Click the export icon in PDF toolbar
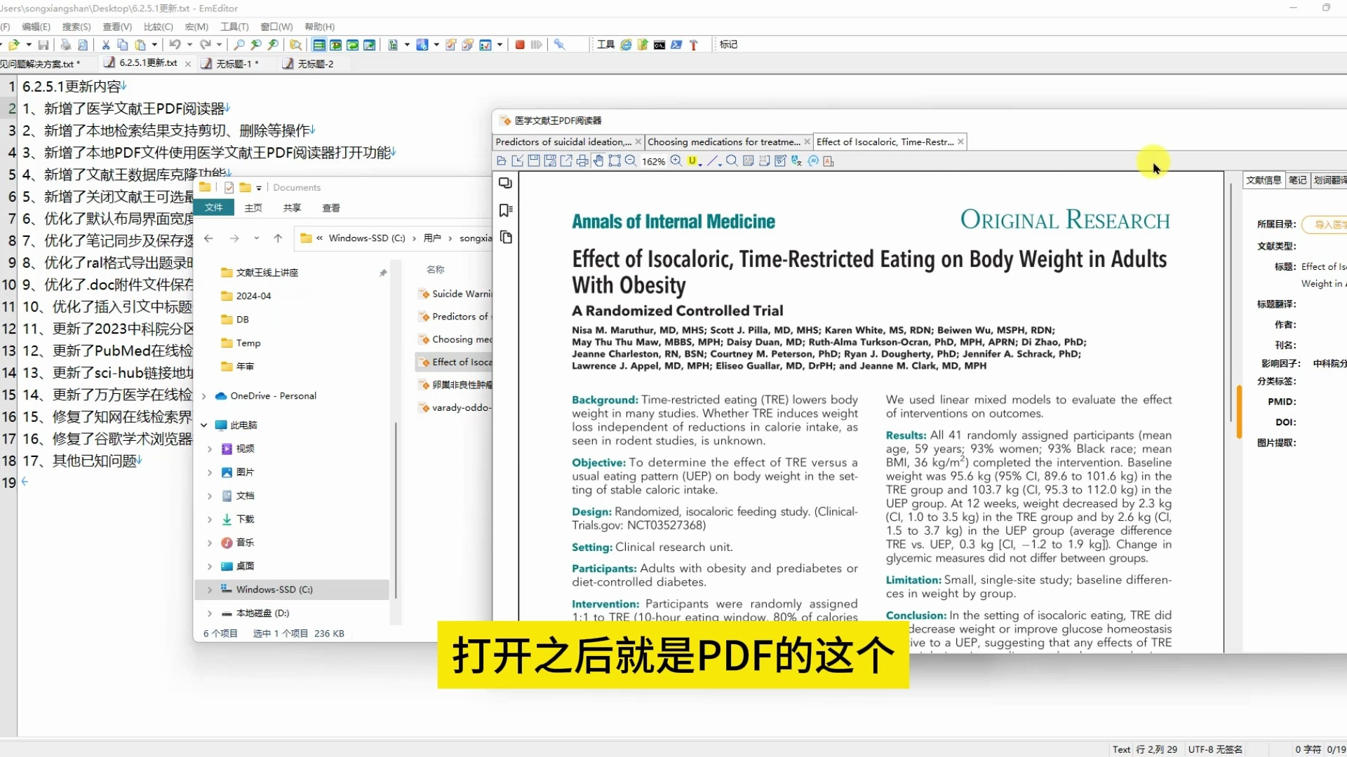 pyautogui.click(x=566, y=161)
